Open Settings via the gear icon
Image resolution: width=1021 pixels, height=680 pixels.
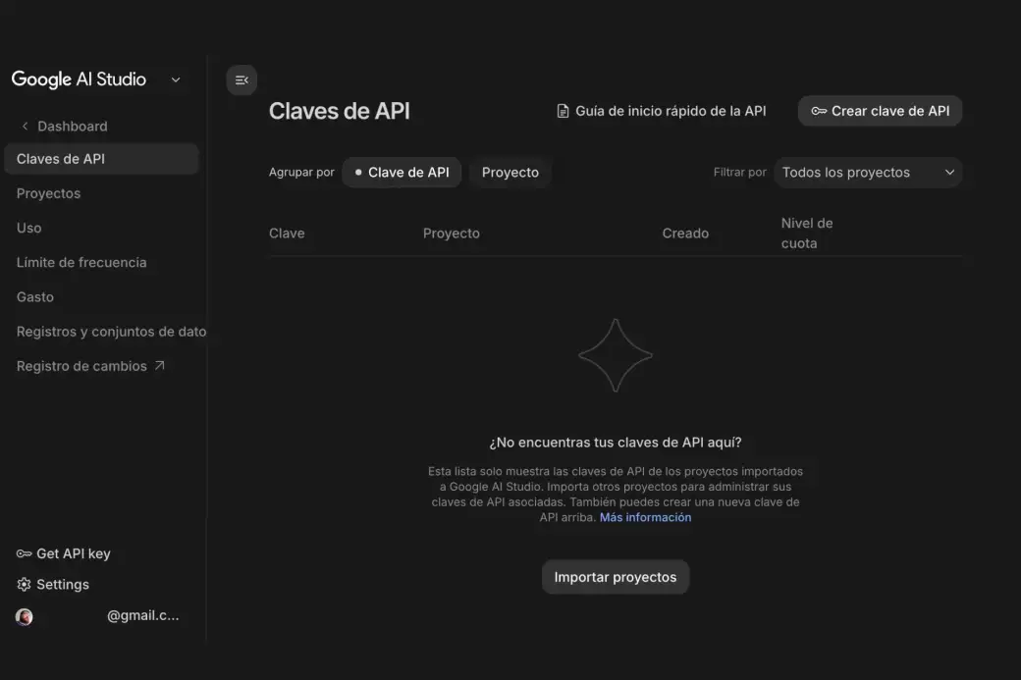(x=23, y=584)
